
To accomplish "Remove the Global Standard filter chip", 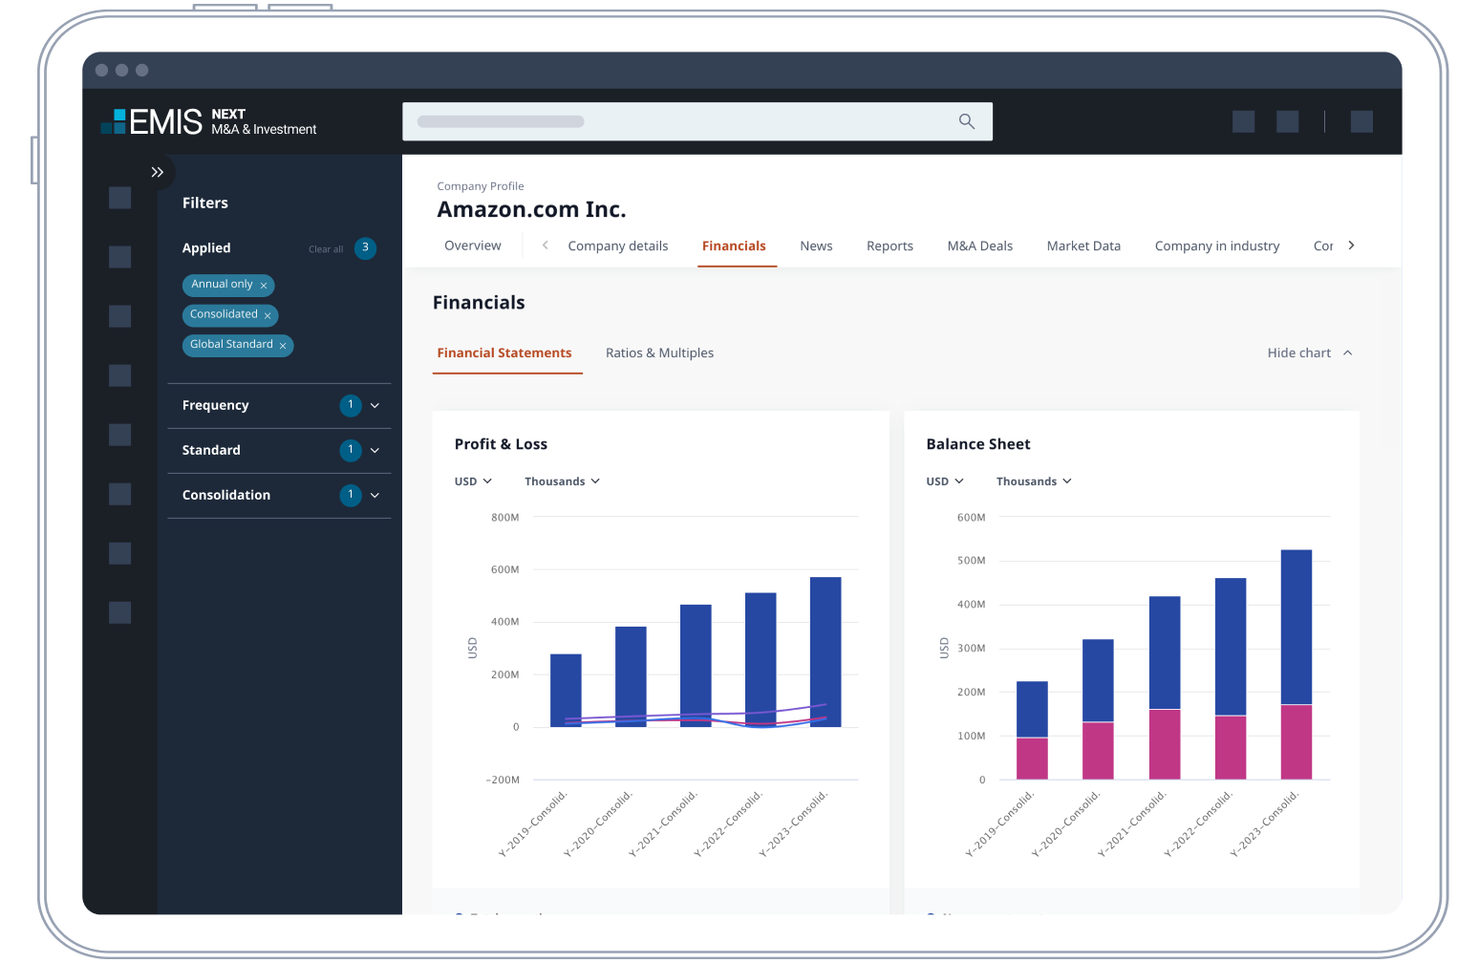I will [x=283, y=346].
